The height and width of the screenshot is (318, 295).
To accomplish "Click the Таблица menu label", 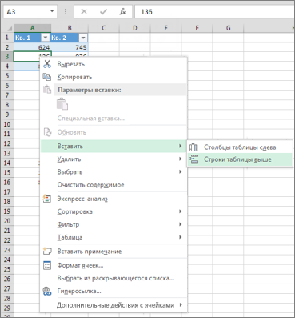I will (x=70, y=237).
